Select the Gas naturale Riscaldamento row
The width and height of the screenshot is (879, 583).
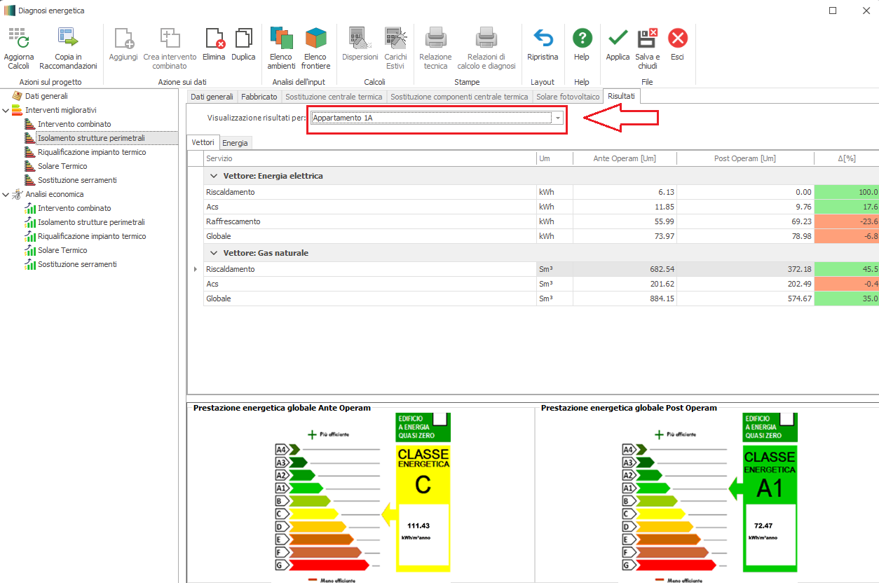click(230, 269)
